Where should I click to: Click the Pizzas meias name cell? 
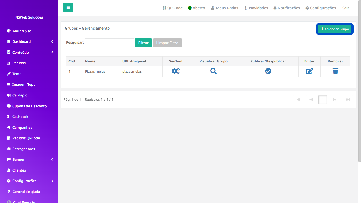click(x=101, y=71)
